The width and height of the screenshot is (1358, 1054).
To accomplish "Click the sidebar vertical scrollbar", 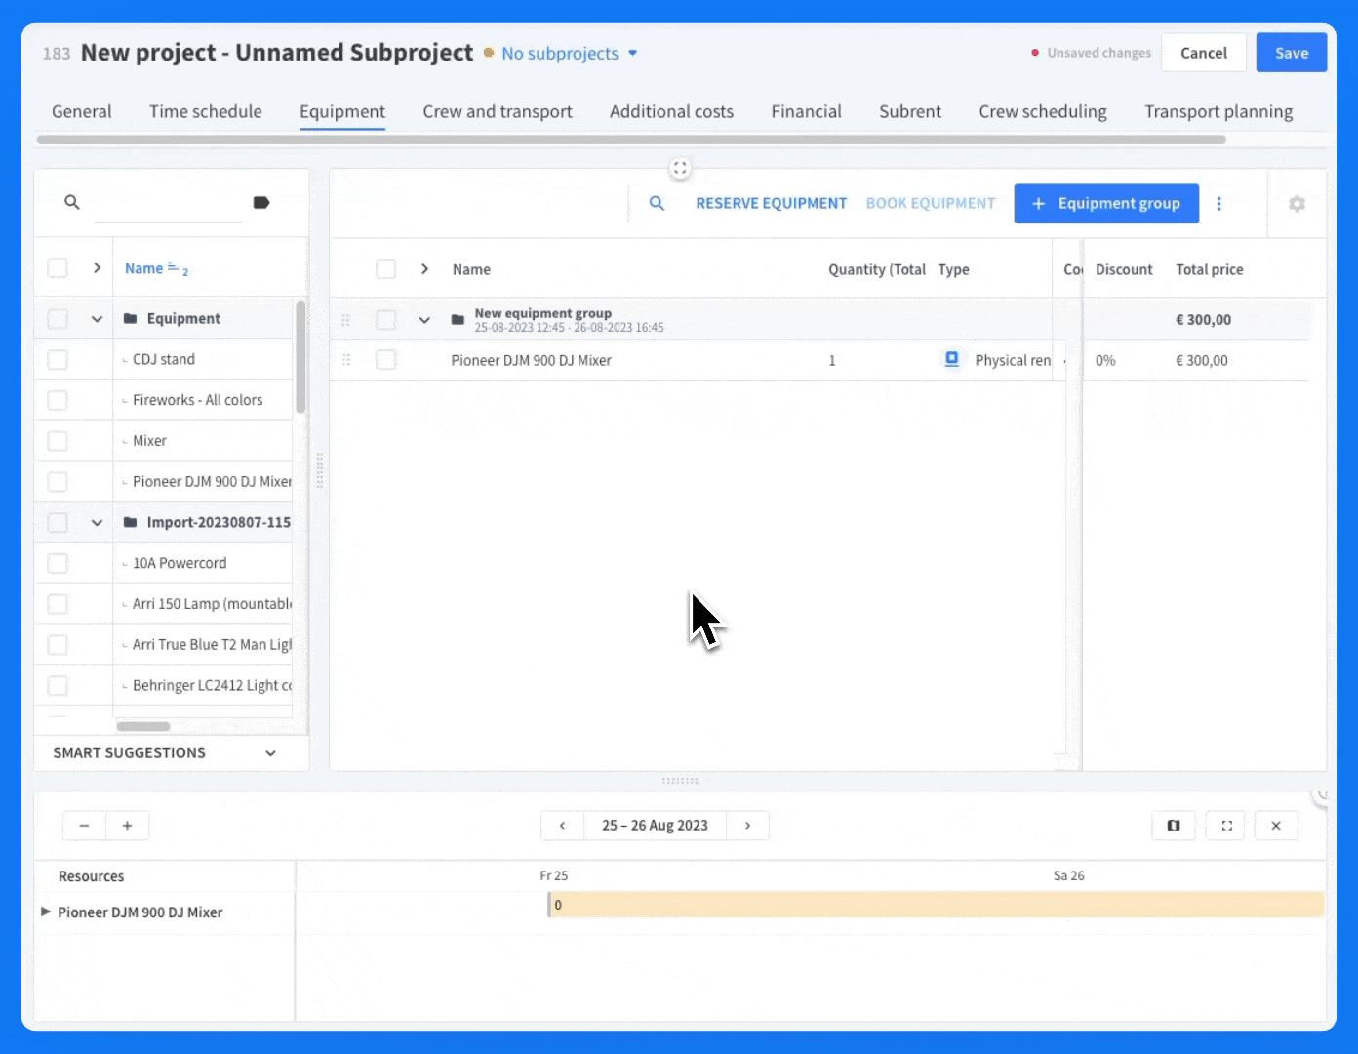I will [300, 356].
